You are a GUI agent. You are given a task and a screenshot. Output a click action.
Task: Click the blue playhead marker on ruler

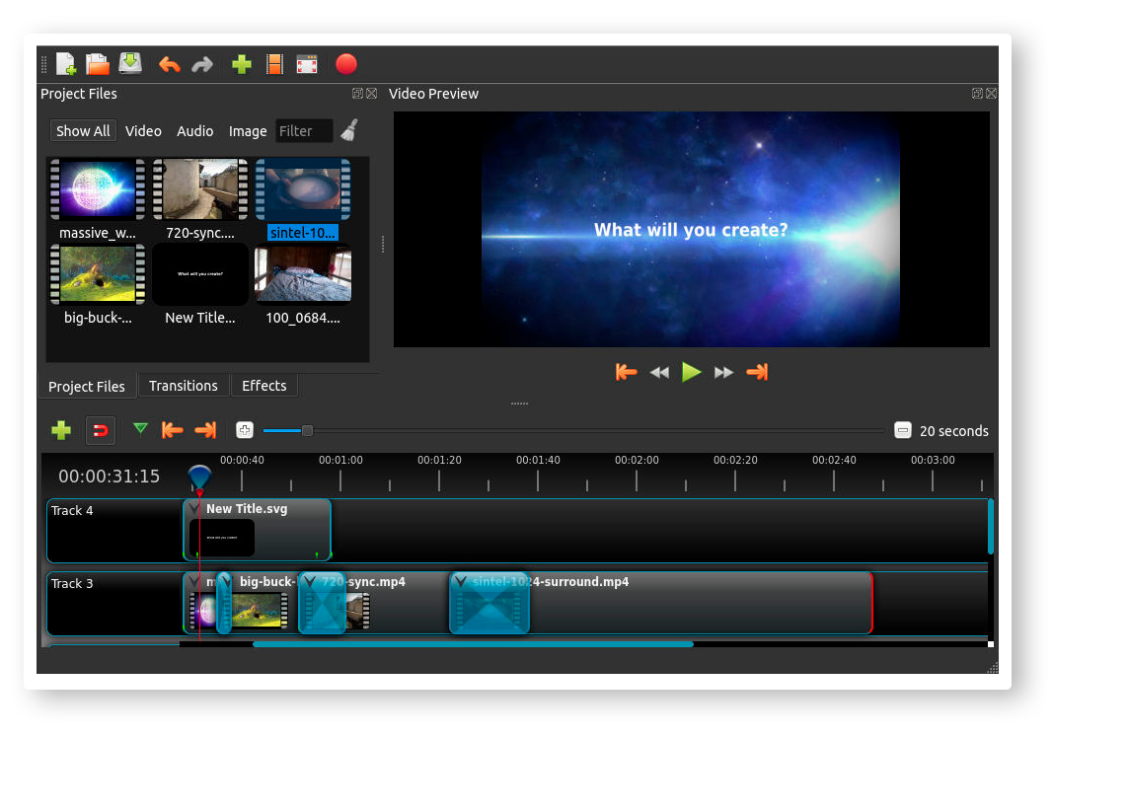coord(199,478)
